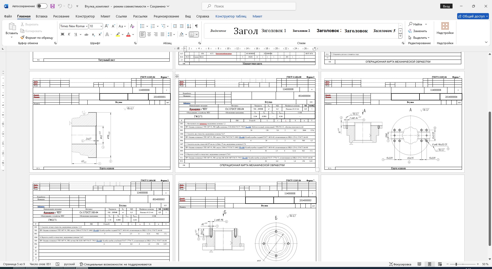Sort the selection alphabetically
Screen dimensions: 492x269
[x=189, y=26]
